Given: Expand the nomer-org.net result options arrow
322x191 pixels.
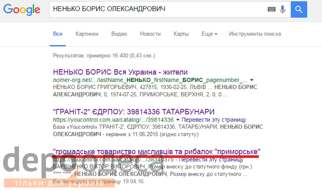Looking at the screenshot, I should coord(252,80).
